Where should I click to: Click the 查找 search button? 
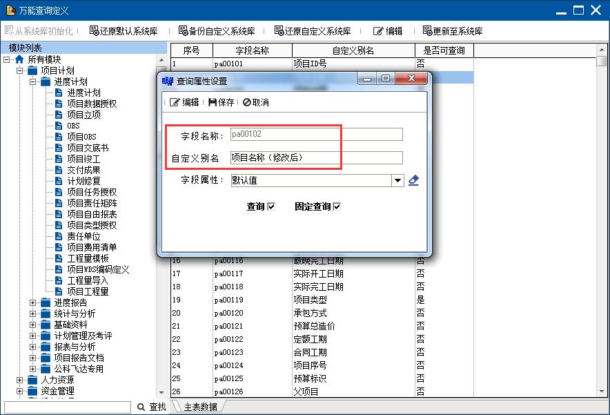152,407
